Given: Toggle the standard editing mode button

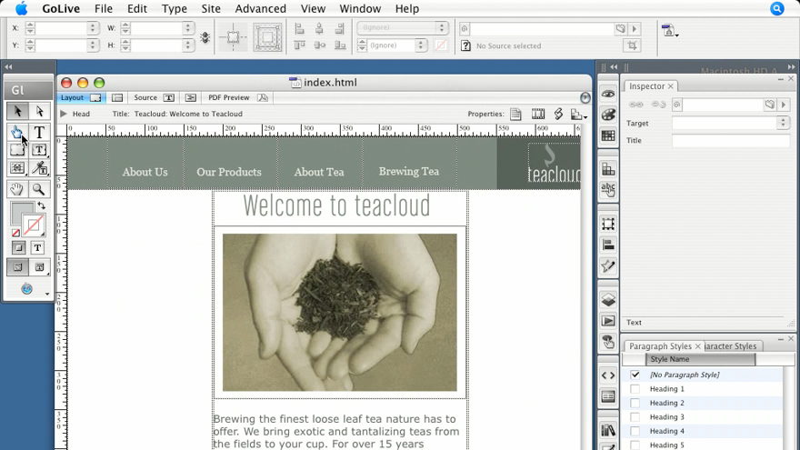Looking at the screenshot, I should [x=17, y=267].
